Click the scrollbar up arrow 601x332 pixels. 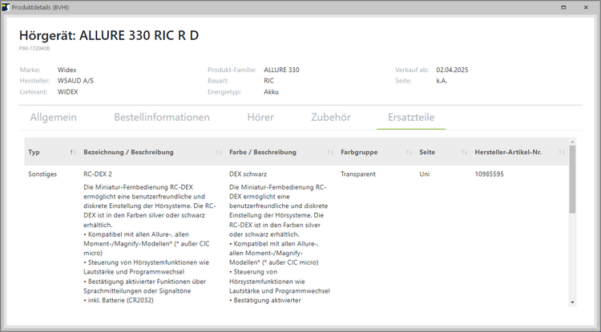tap(572, 142)
